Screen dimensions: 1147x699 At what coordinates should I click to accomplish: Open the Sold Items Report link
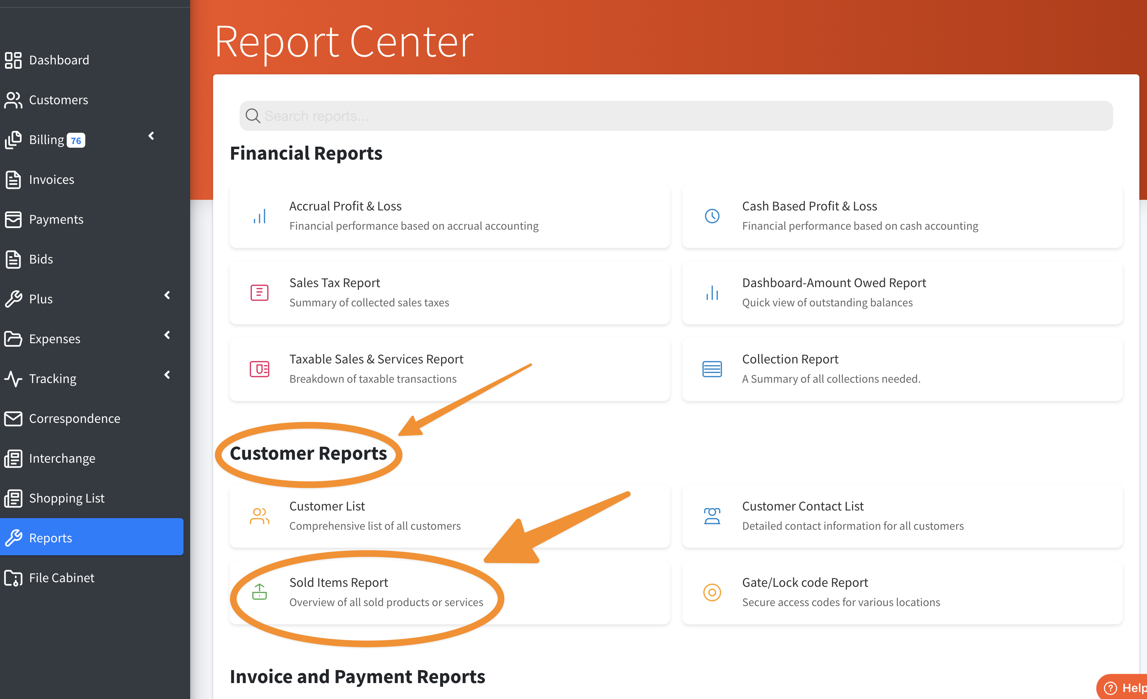339,582
